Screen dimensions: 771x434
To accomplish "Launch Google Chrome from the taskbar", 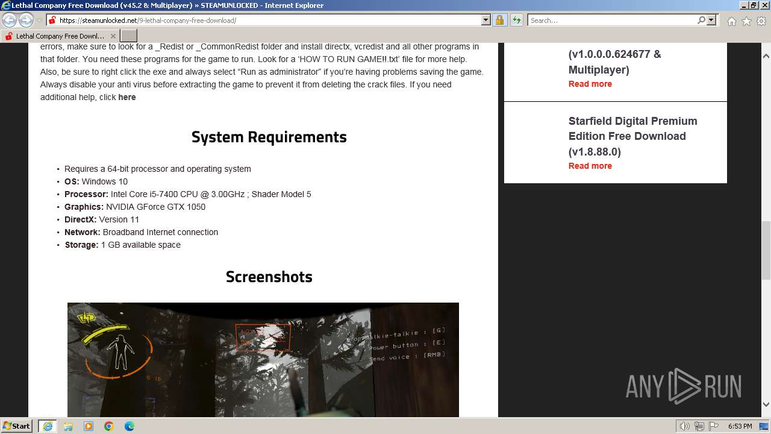I will (x=109, y=426).
